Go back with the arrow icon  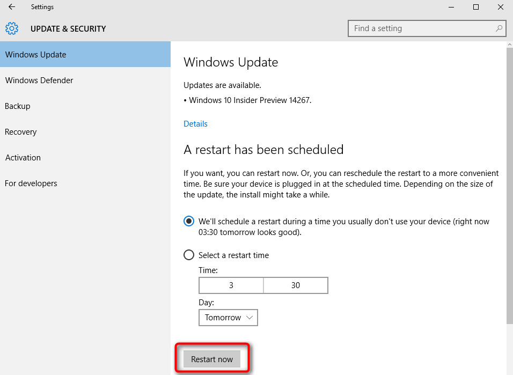tap(12, 7)
